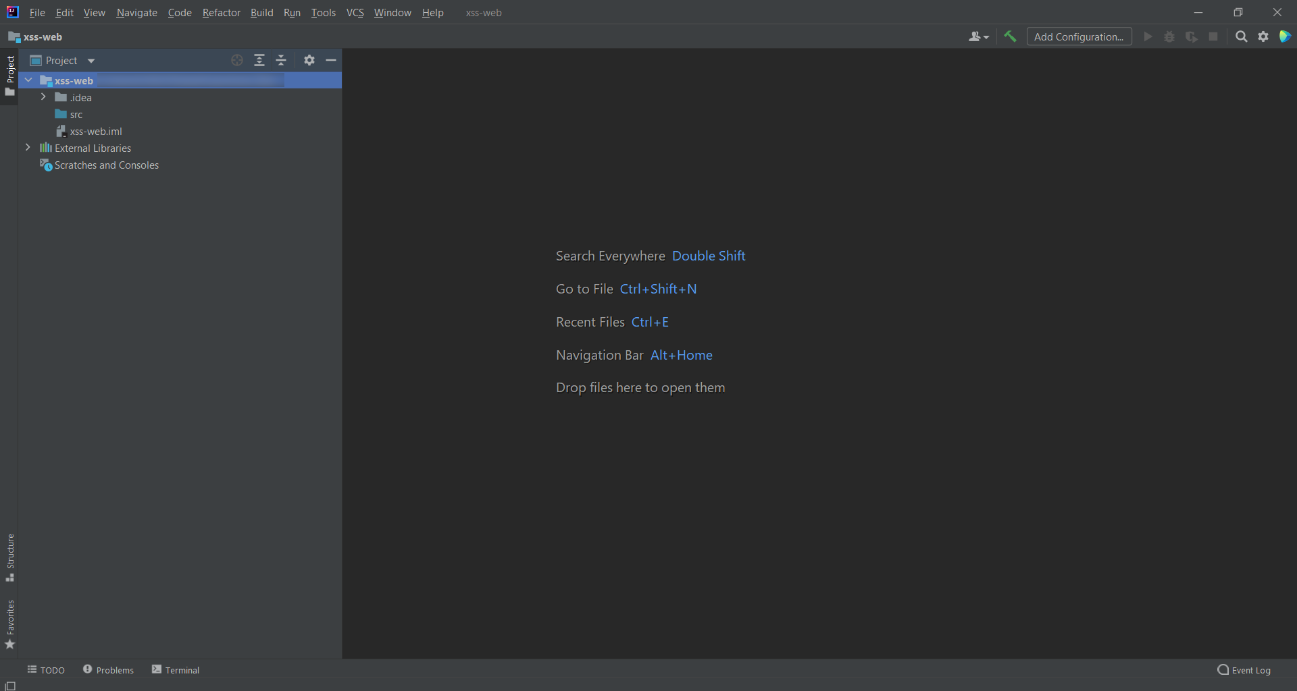This screenshot has height=691, width=1297.
Task: Restore down the IntelliJ window
Action: click(1238, 12)
